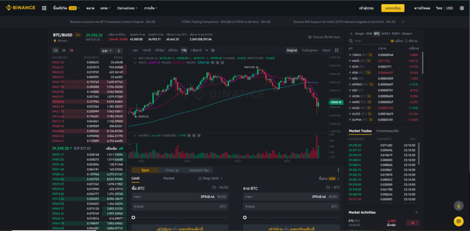Click the yellow register button

(393, 8)
